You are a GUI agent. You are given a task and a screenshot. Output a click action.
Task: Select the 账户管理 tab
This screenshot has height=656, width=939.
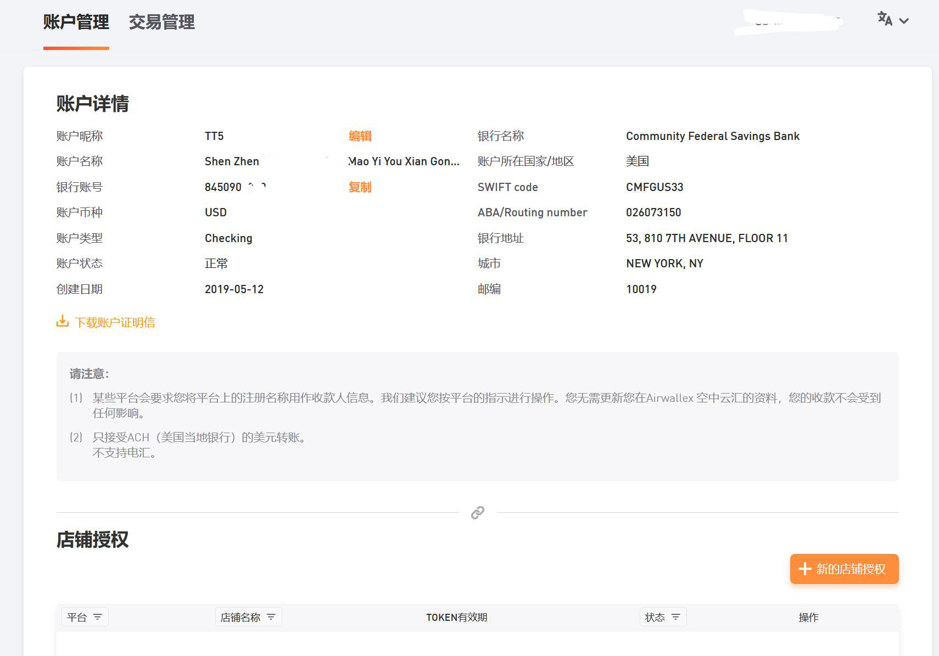coord(76,23)
